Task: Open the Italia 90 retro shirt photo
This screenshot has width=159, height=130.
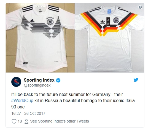Action: pyautogui.click(x=109, y=38)
